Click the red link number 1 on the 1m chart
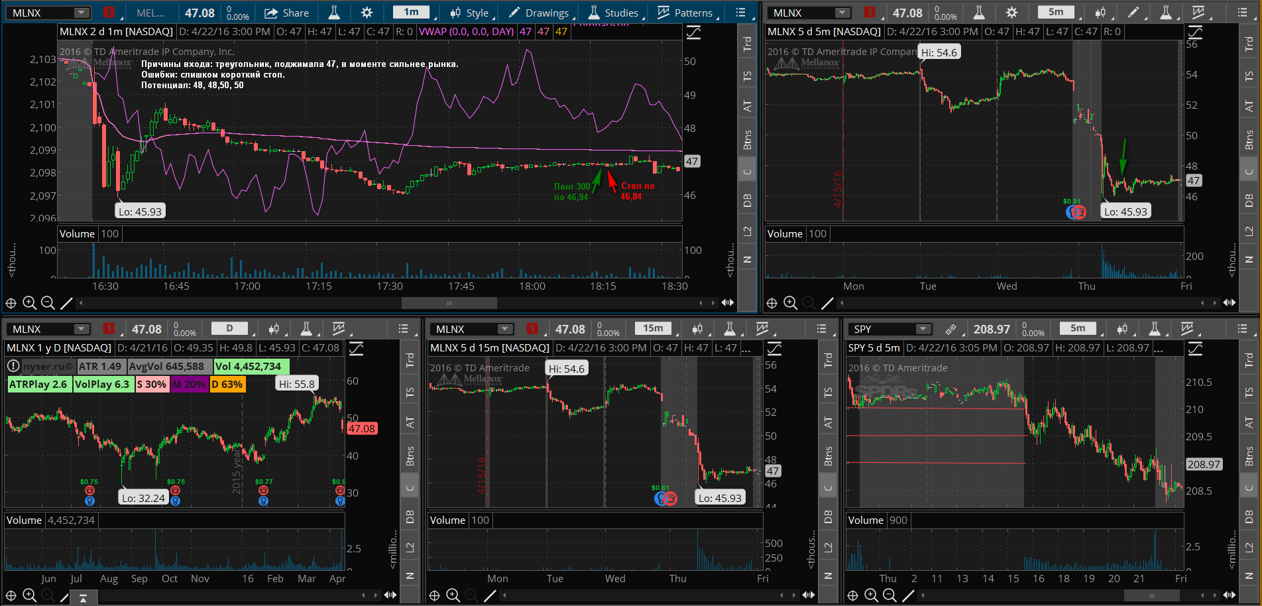 tap(109, 13)
